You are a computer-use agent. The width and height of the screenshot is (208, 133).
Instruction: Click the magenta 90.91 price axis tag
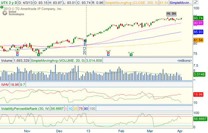(198, 23)
